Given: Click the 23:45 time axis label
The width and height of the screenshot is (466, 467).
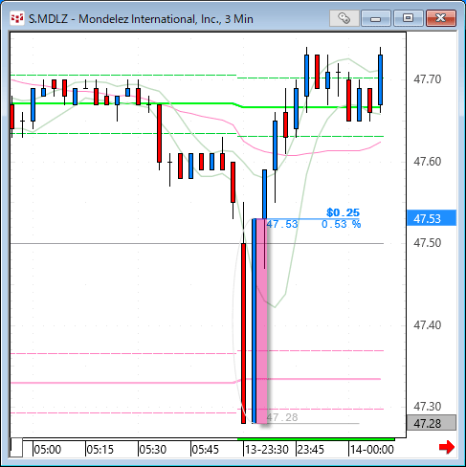Looking at the screenshot, I should click(x=311, y=450).
